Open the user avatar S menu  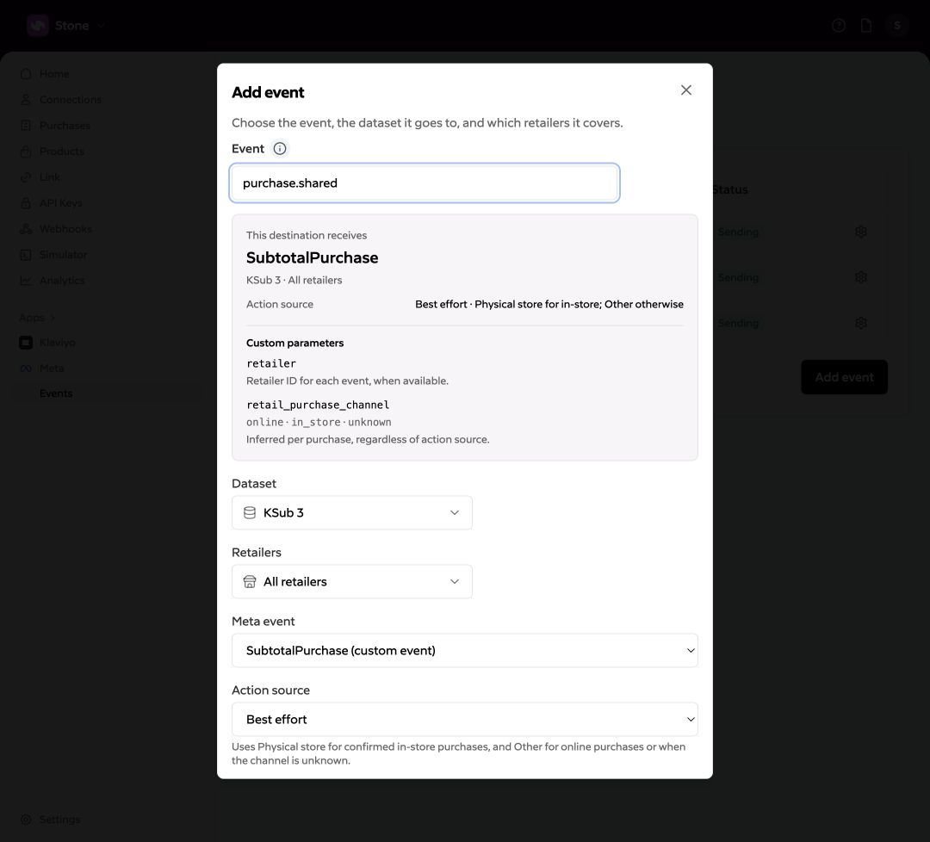[x=896, y=26]
